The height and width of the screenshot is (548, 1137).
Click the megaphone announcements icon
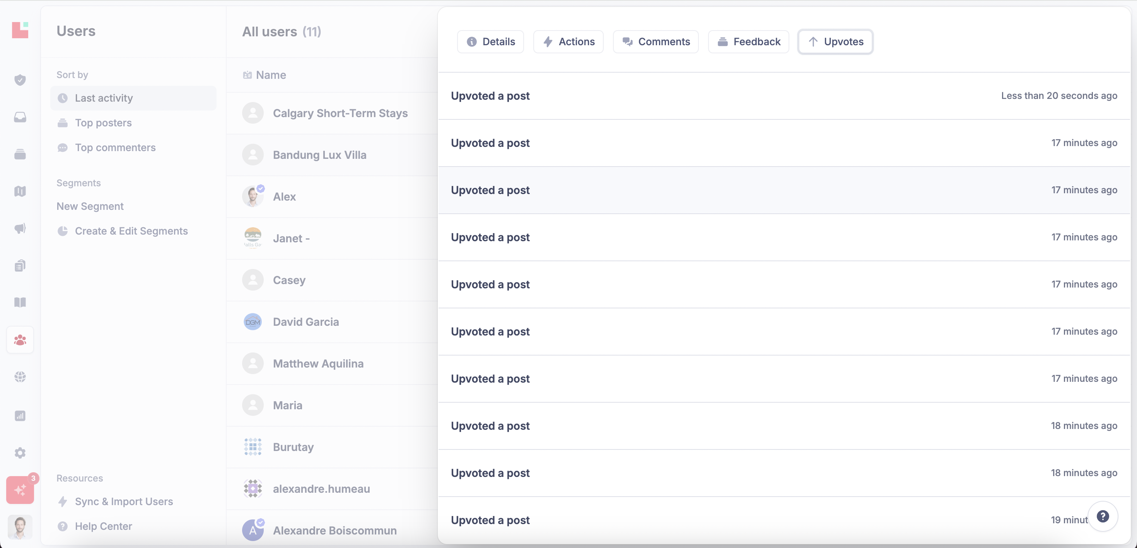click(x=20, y=228)
